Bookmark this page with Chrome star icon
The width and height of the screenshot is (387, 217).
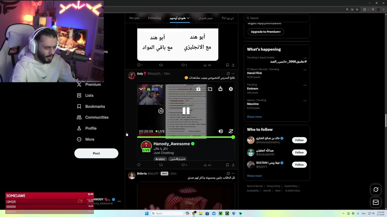pos(357,9)
